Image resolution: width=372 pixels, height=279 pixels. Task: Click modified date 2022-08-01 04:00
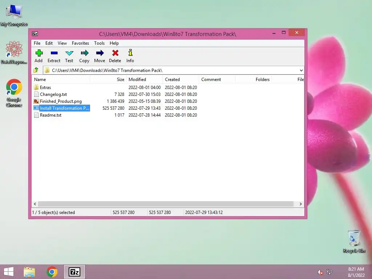point(145,87)
